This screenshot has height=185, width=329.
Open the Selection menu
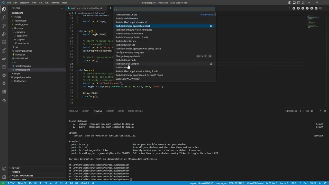(24, 3)
